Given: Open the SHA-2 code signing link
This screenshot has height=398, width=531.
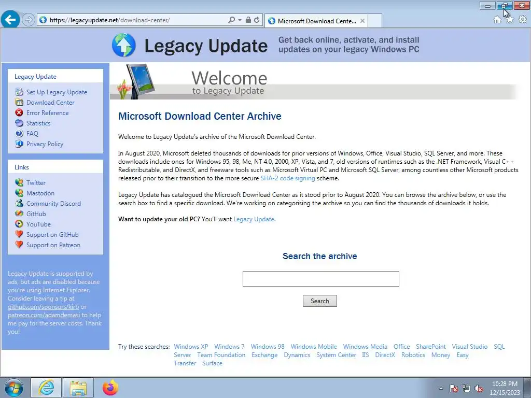Looking at the screenshot, I should pos(287,178).
